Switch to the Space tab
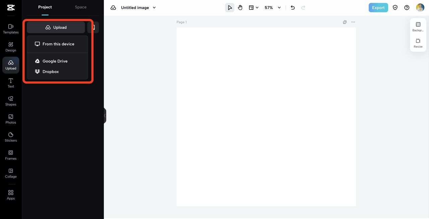The width and height of the screenshot is (429, 219). (x=80, y=7)
